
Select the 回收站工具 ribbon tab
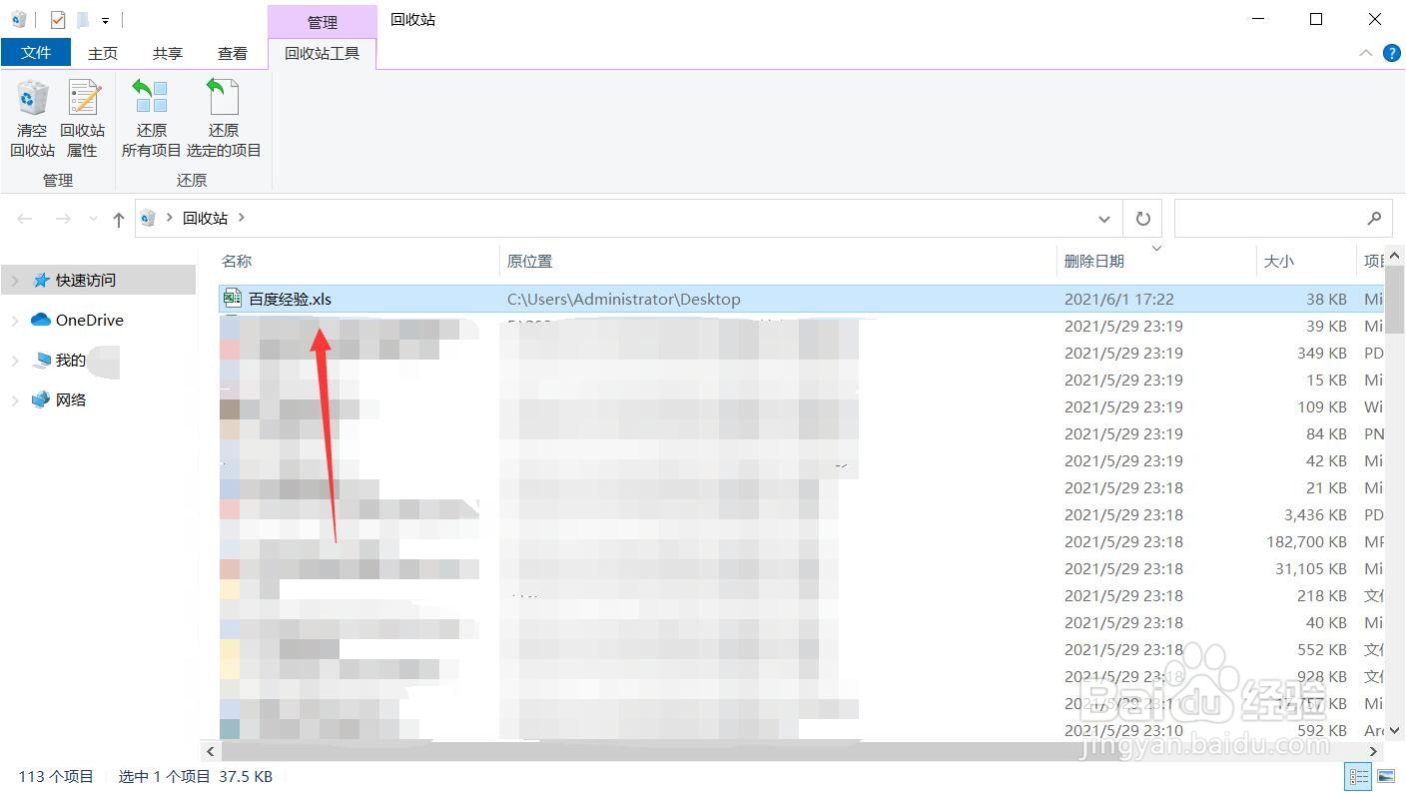click(x=322, y=54)
